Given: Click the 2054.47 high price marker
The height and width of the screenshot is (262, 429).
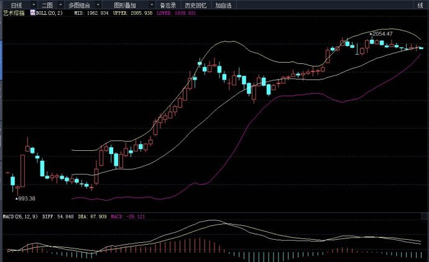Looking at the screenshot, I should 382,34.
